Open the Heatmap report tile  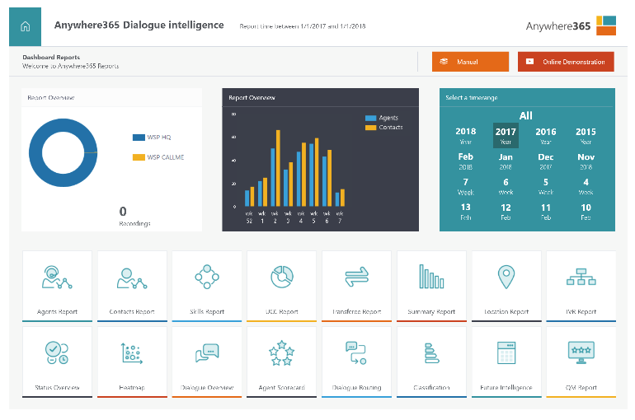point(132,362)
